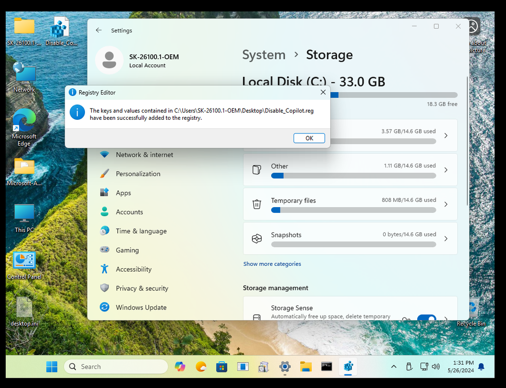506x388 pixels.
Task: Open the documents stack icon in taskbar
Action: pyautogui.click(x=263, y=366)
